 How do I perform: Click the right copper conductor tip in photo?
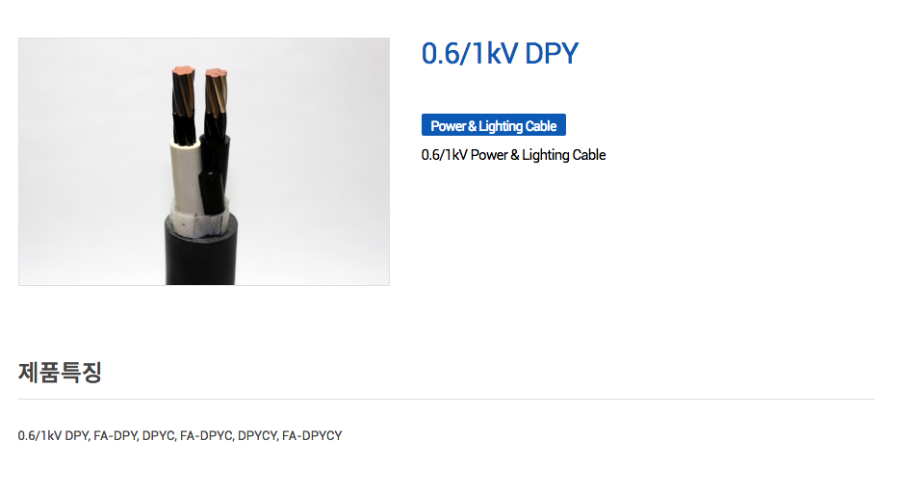point(217,74)
